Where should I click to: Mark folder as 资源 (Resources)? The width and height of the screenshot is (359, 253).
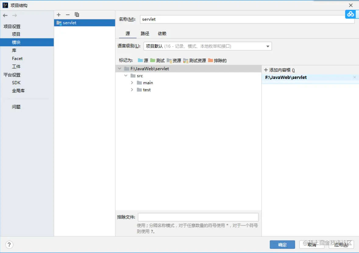(174, 60)
